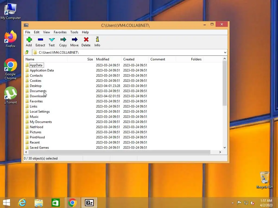The image size is (278, 208).
Task: Click the address path field
Action: 128,53
